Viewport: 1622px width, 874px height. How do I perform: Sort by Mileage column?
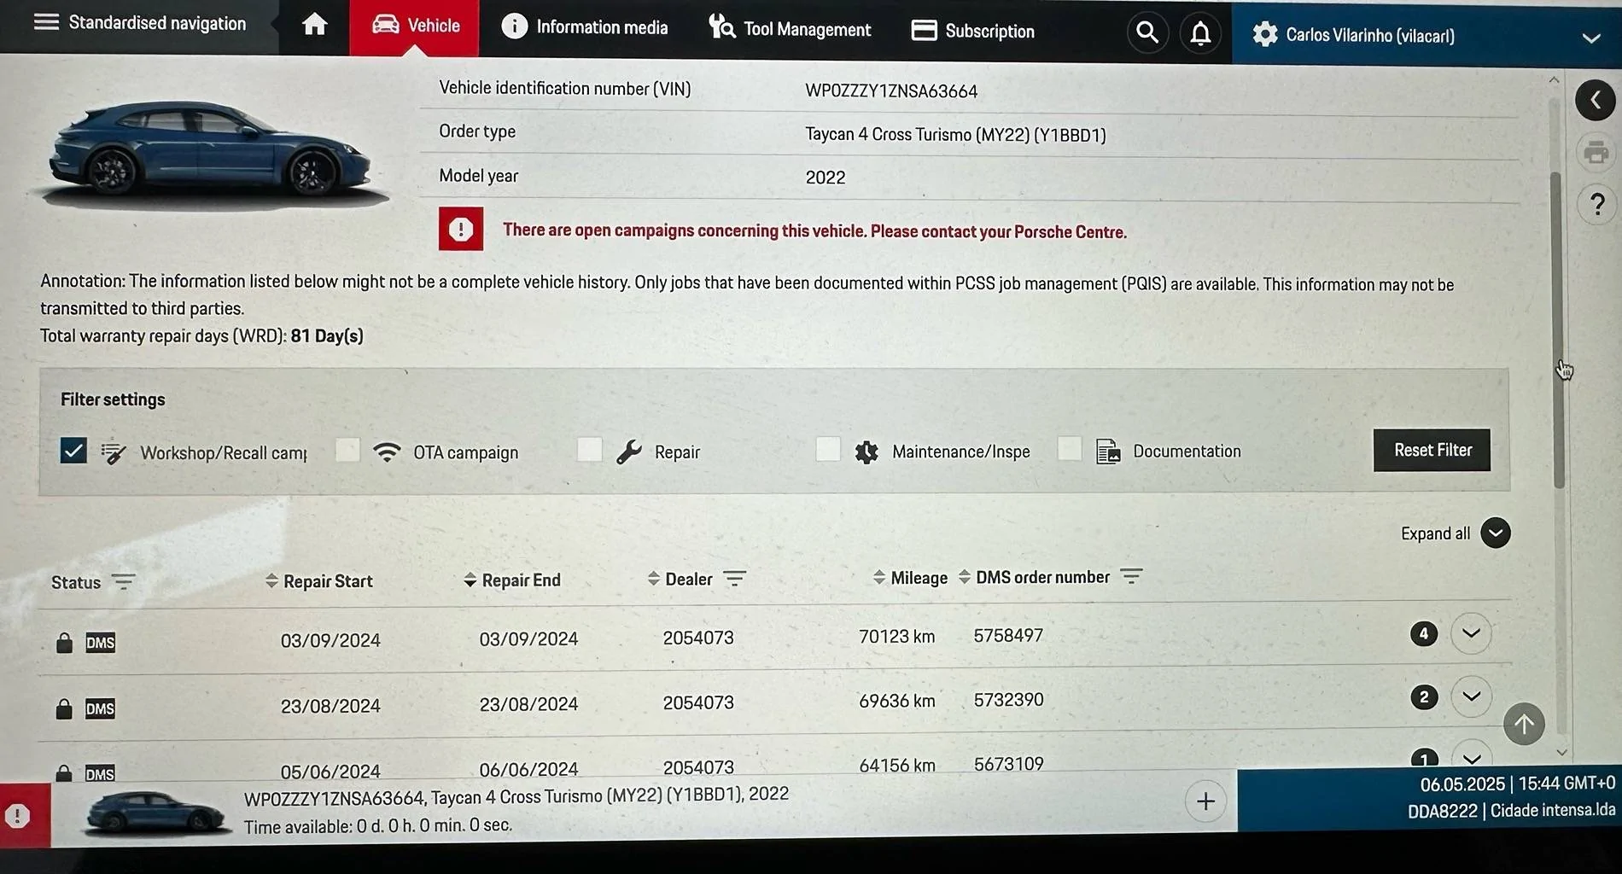[910, 578]
